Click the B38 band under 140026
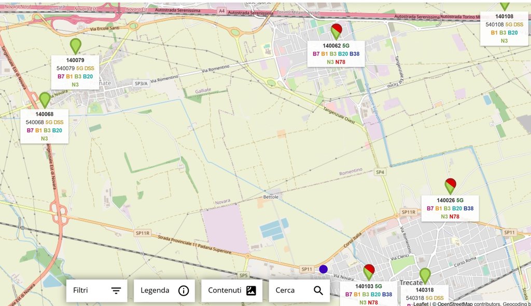The image size is (531, 306). coord(469,208)
